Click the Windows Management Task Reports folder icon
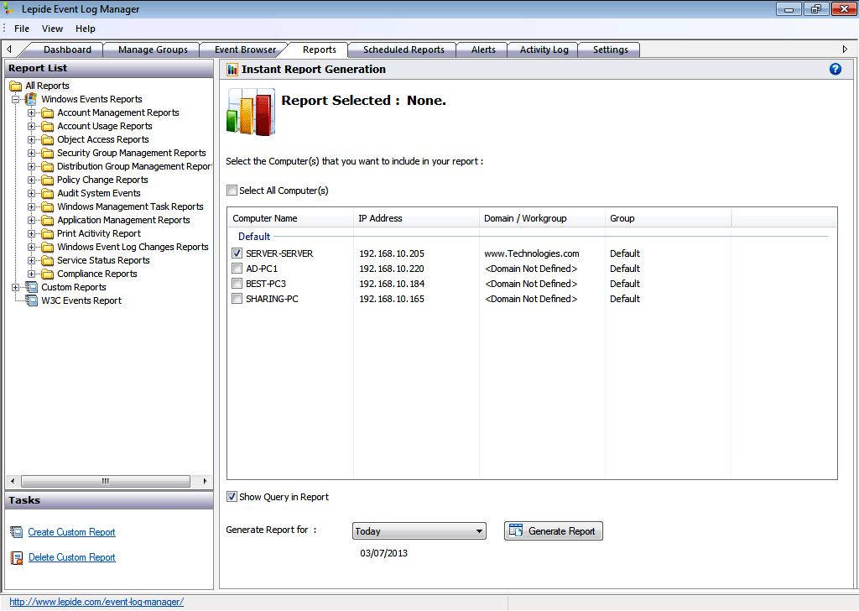 point(48,206)
